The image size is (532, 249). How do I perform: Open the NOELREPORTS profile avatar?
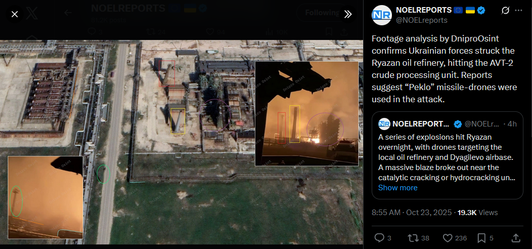click(382, 15)
